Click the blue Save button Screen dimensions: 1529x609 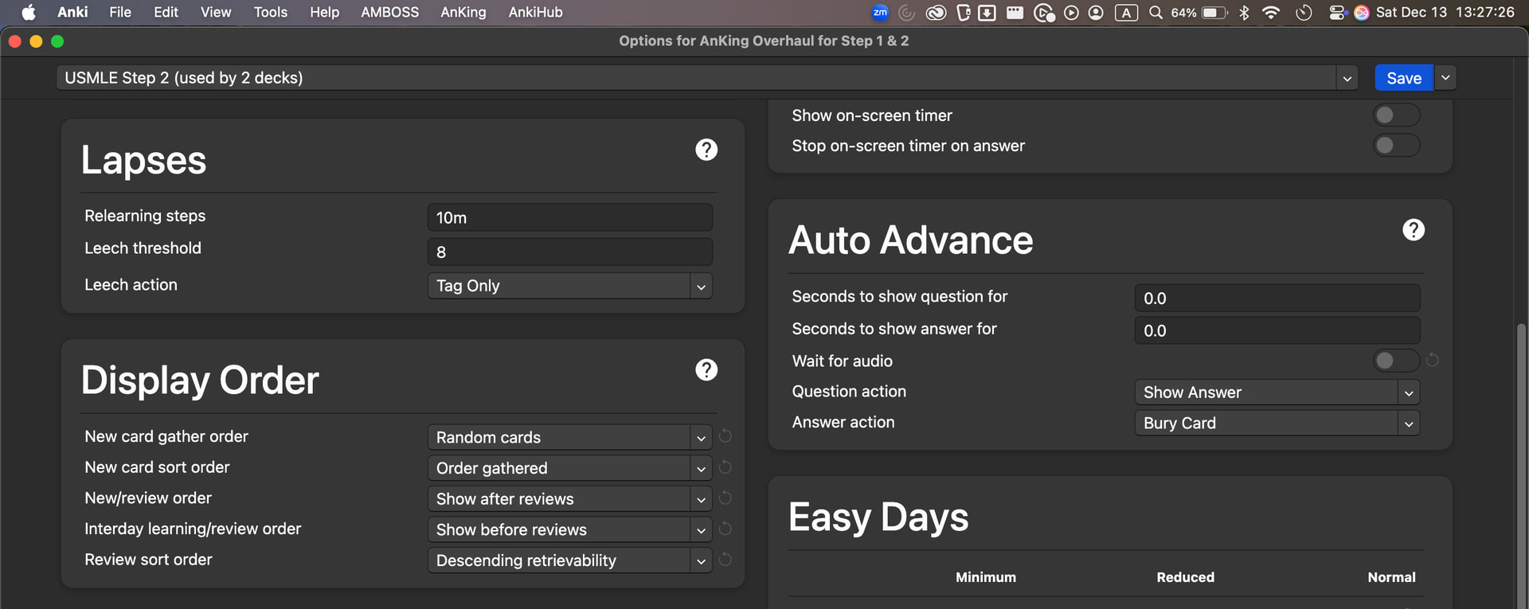pyautogui.click(x=1403, y=78)
